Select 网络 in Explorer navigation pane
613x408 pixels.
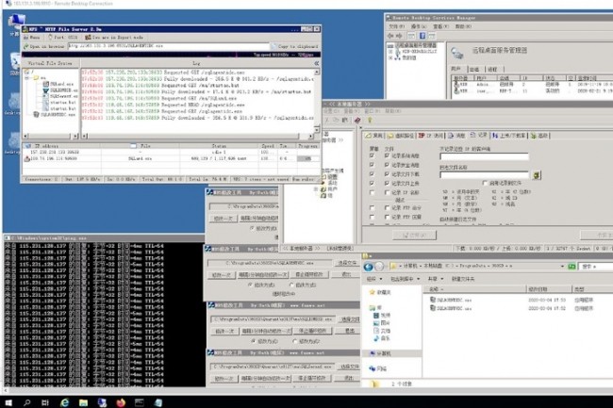pyautogui.click(x=377, y=368)
